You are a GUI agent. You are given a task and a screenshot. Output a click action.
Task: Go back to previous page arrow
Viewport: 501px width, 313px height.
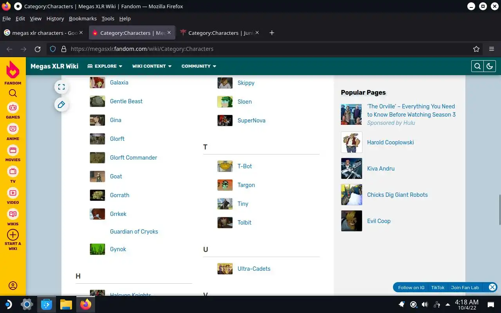click(x=9, y=49)
